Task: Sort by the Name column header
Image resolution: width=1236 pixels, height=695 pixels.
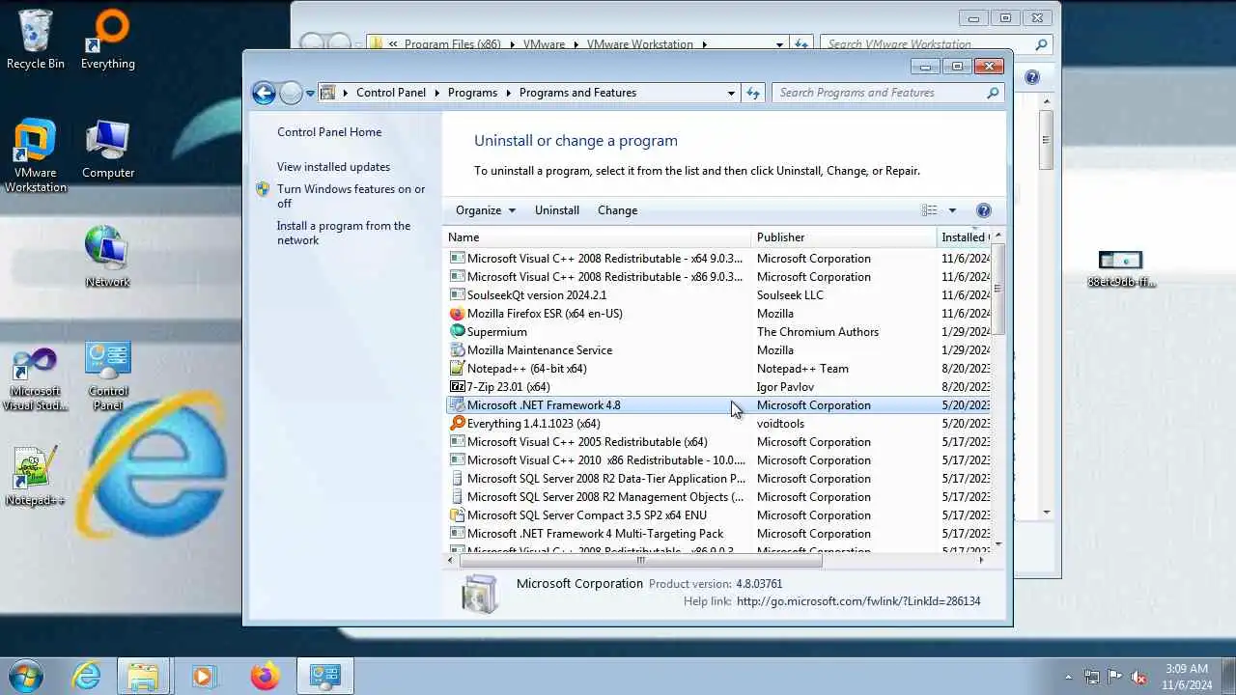Action: [597, 237]
